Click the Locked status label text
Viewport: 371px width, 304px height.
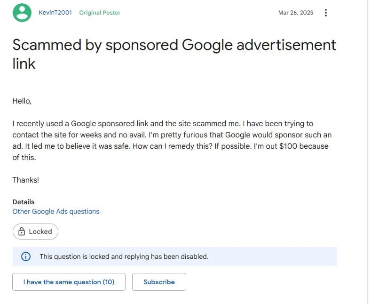tap(40, 232)
